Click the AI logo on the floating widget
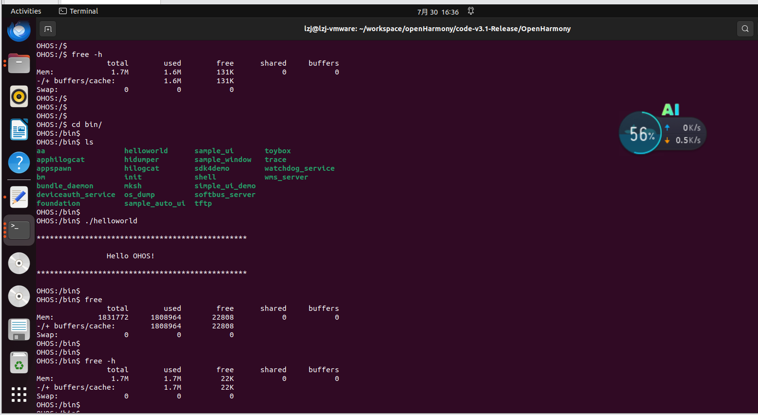Image resolution: width=758 pixels, height=415 pixels. [670, 109]
